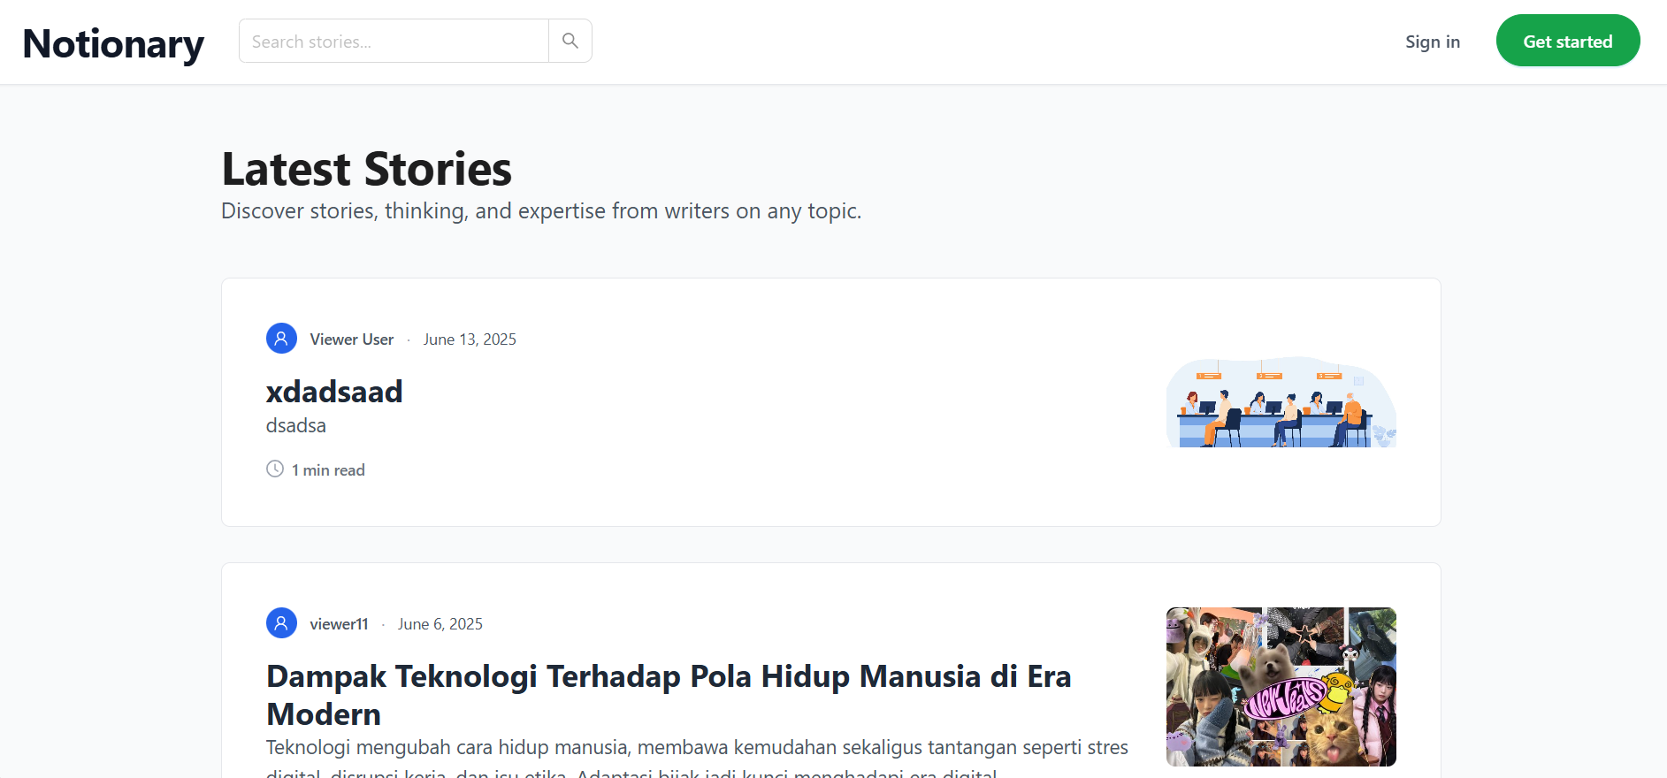Click the viewer11 author name
Viewport: 1667px width, 778px height.
tap(339, 624)
